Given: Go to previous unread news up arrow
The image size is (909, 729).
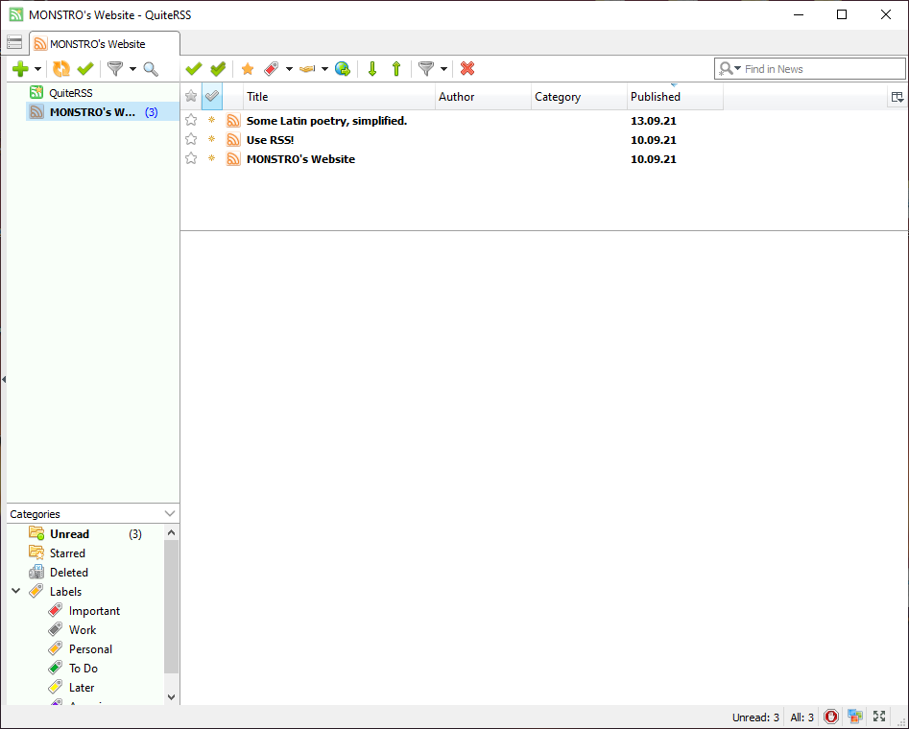Looking at the screenshot, I should 396,69.
